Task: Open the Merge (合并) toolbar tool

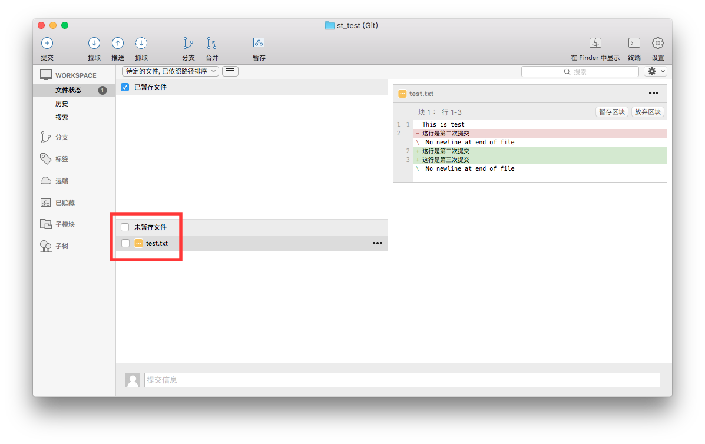Action: pyautogui.click(x=212, y=43)
